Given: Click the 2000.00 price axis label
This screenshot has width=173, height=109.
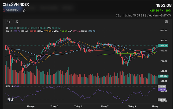Looking at the screenshot, I should [163, 31].
